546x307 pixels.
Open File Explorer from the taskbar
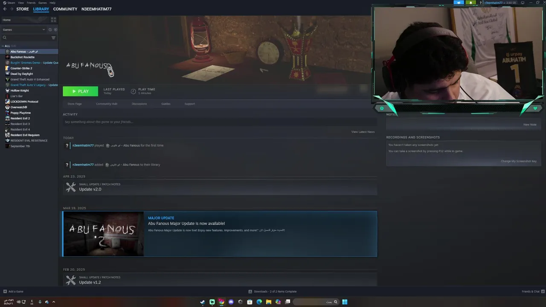268,302
